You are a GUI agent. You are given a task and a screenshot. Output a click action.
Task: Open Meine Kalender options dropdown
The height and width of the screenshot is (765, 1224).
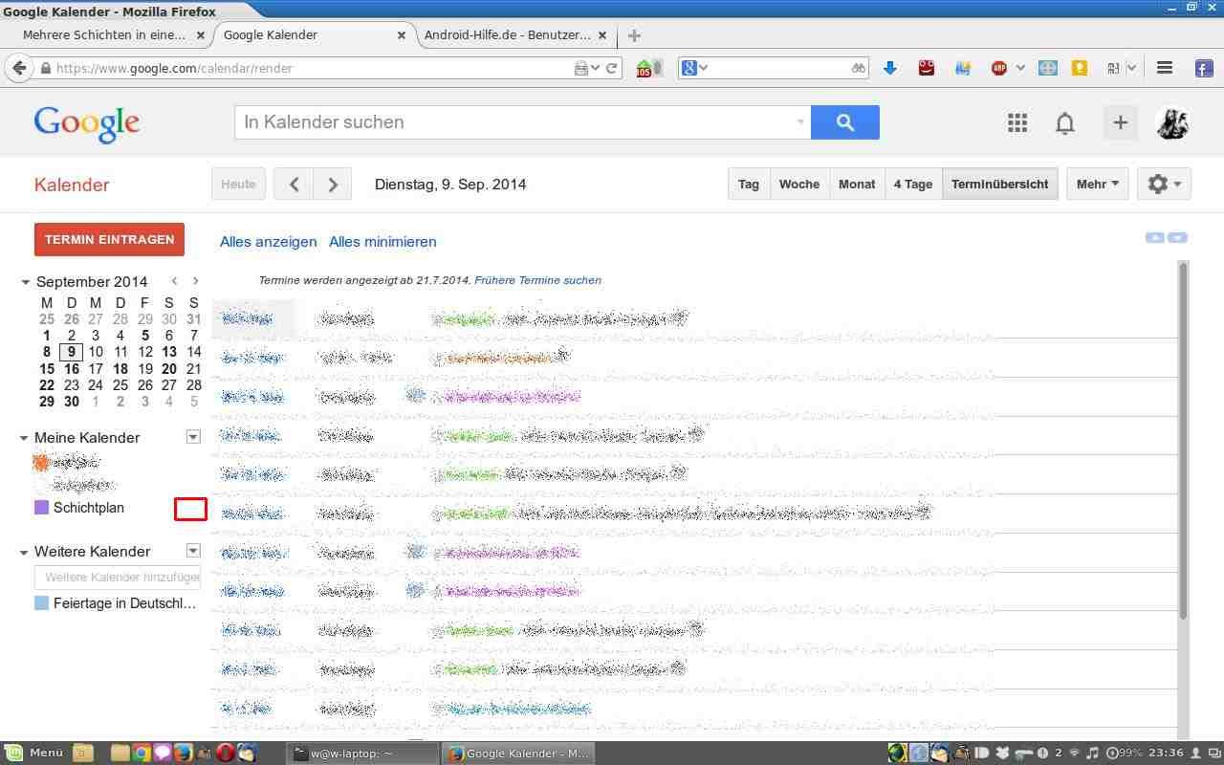[x=193, y=437]
